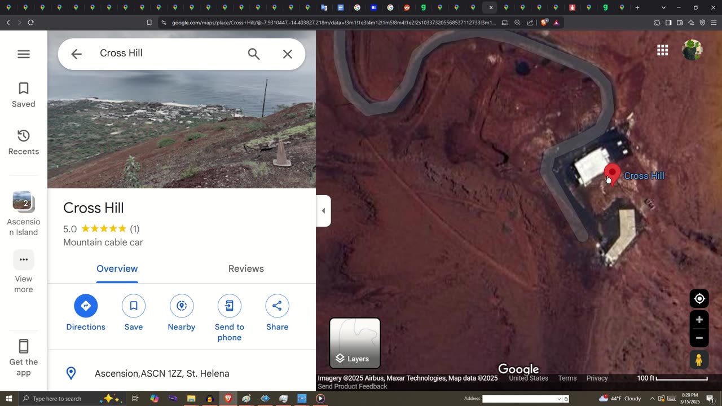
Task: Get Directions to Cross Hill
Action: coord(86,313)
